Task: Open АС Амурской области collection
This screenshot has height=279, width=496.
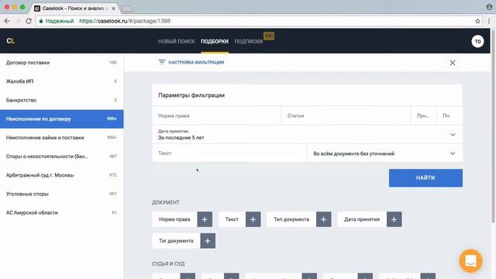Action: click(62, 212)
